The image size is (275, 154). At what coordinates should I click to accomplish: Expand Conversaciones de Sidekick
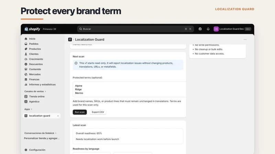coord(40,133)
